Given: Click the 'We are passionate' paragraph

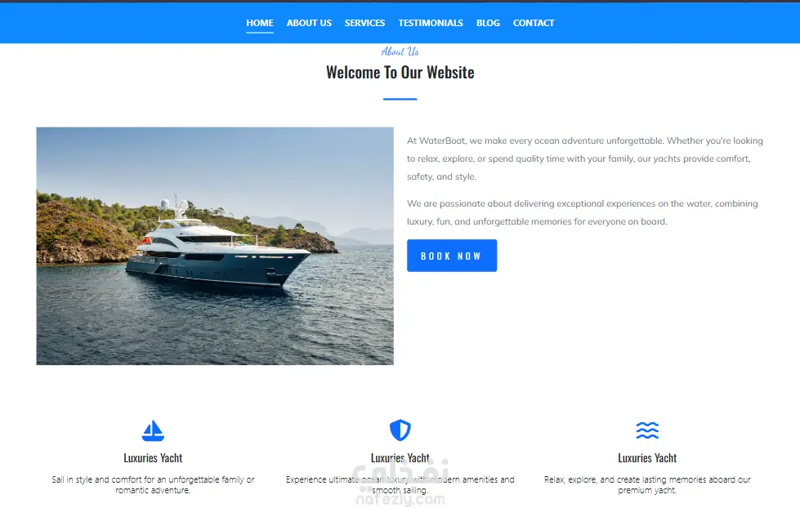Looking at the screenshot, I should tap(582, 212).
